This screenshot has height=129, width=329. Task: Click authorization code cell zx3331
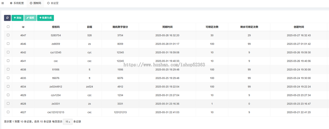coord(56,104)
